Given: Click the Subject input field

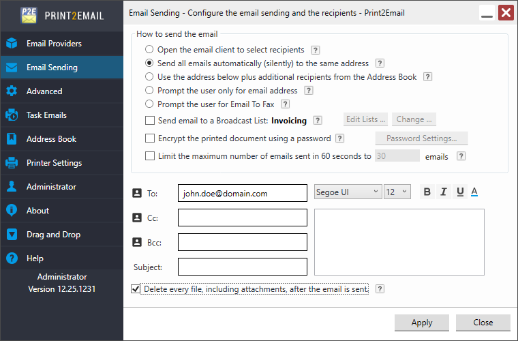Looking at the screenshot, I should tap(243, 267).
